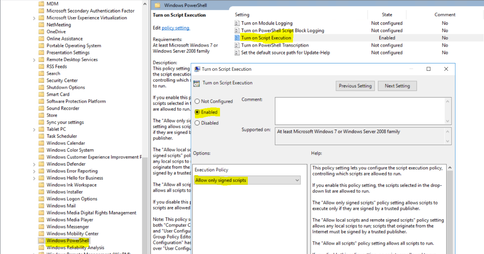Select Windows Mobility Center in tree
The height and width of the screenshot is (254, 484).
[73, 234]
